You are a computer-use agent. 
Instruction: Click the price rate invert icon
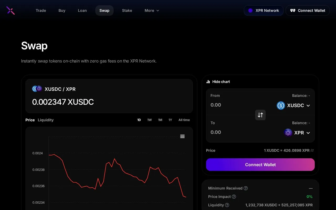(x=312, y=150)
